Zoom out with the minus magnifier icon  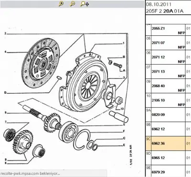click(x=73, y=4)
